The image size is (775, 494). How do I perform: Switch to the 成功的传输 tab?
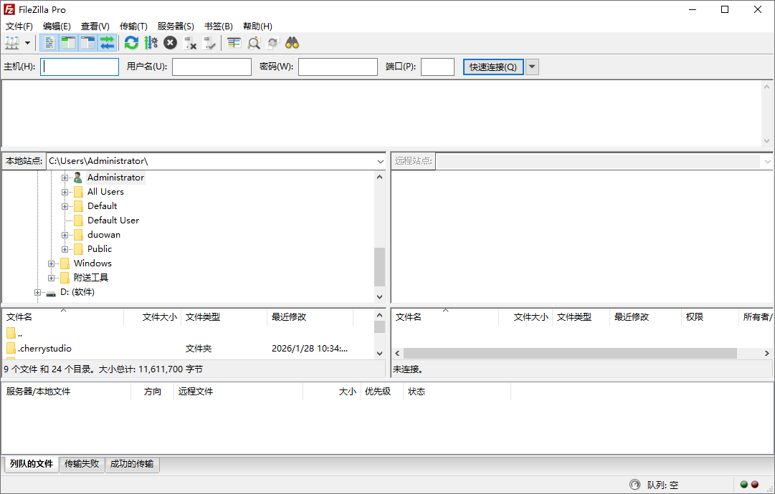coord(132,464)
